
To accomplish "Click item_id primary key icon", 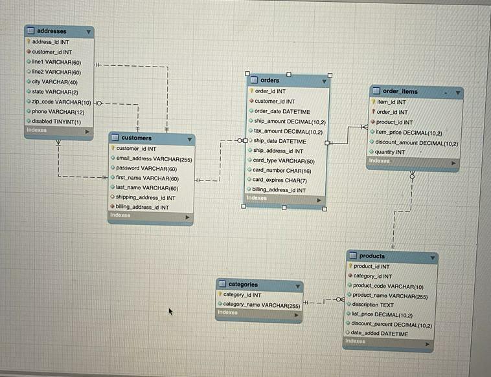I will point(373,102).
